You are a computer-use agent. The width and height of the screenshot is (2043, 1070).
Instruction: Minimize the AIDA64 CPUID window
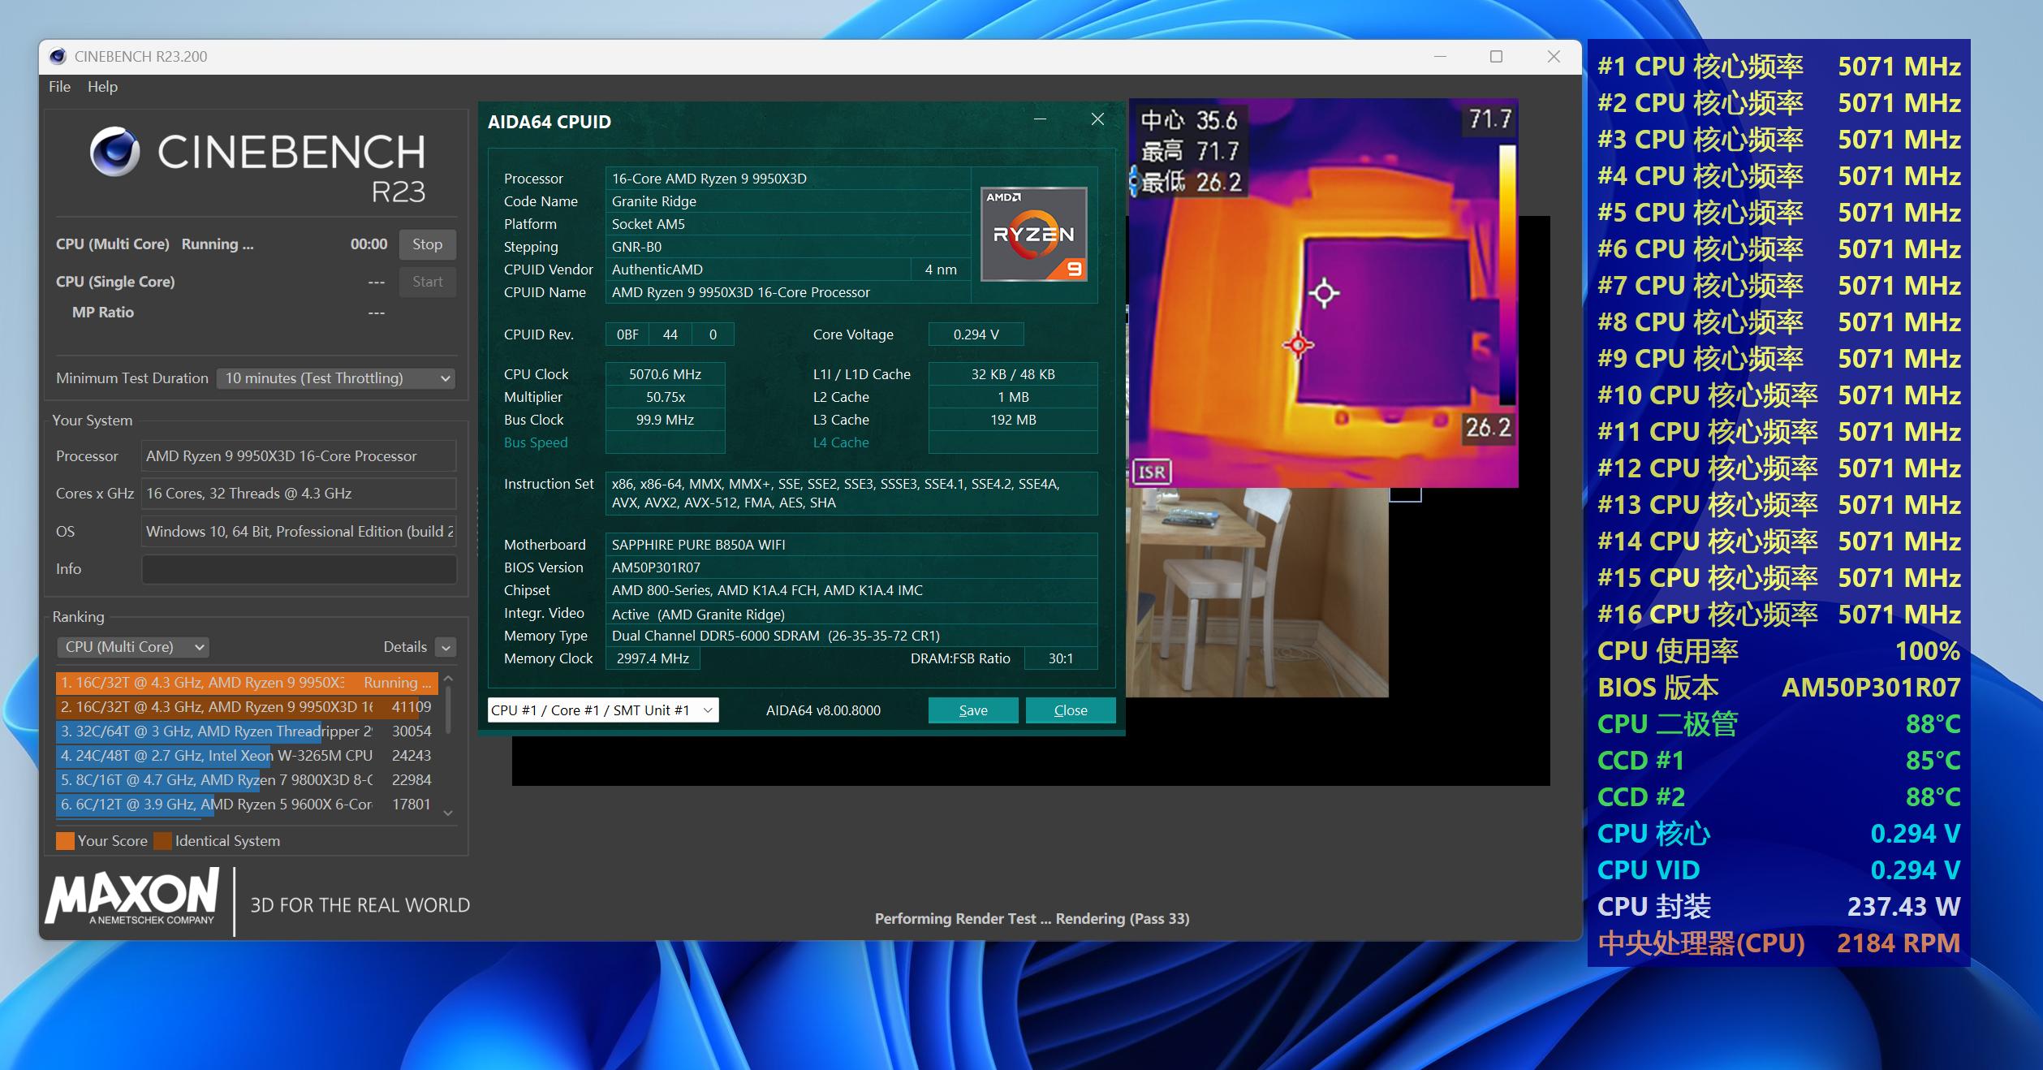point(1040,119)
